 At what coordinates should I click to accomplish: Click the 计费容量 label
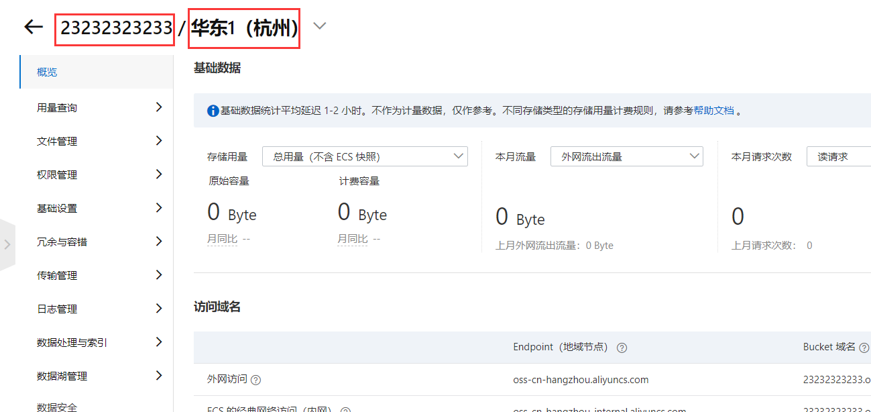359,181
